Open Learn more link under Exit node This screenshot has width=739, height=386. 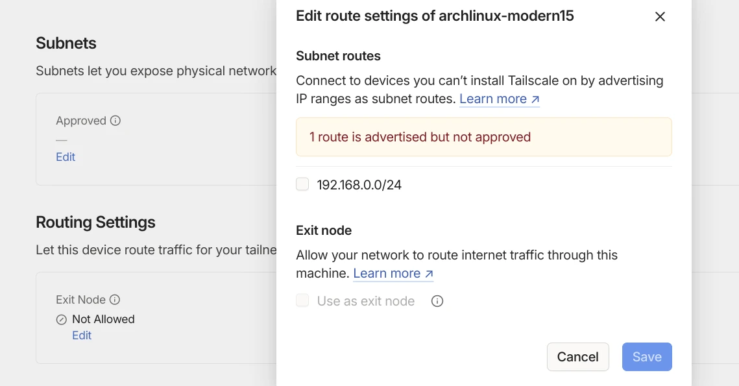[x=393, y=273]
